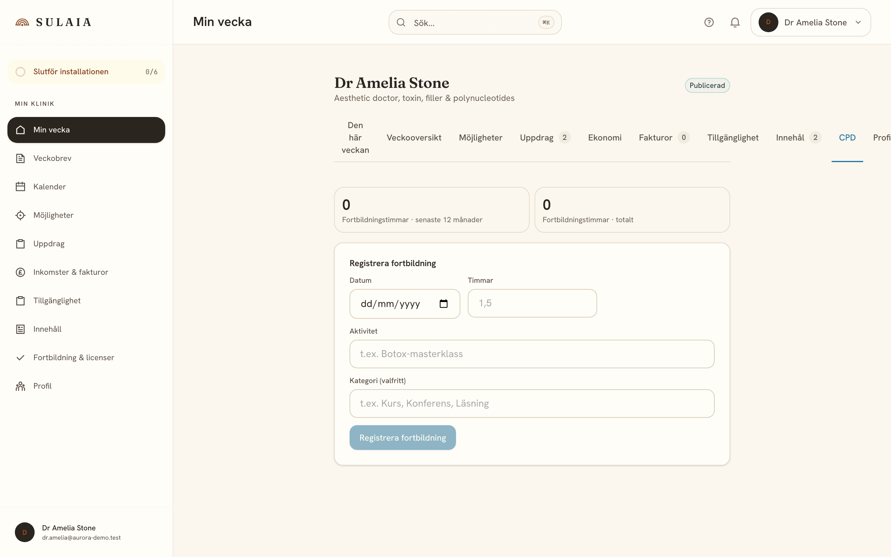Click the Registrera fortbildning button
The height and width of the screenshot is (557, 891).
(x=402, y=438)
